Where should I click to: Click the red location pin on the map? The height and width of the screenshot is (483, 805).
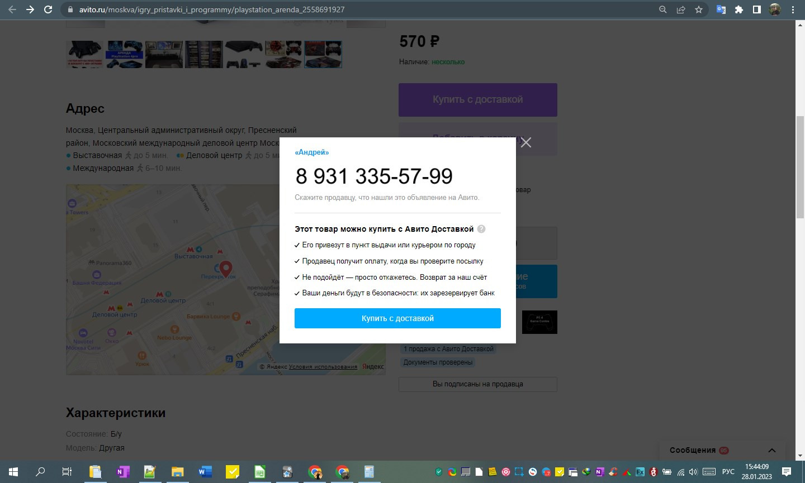[225, 269]
